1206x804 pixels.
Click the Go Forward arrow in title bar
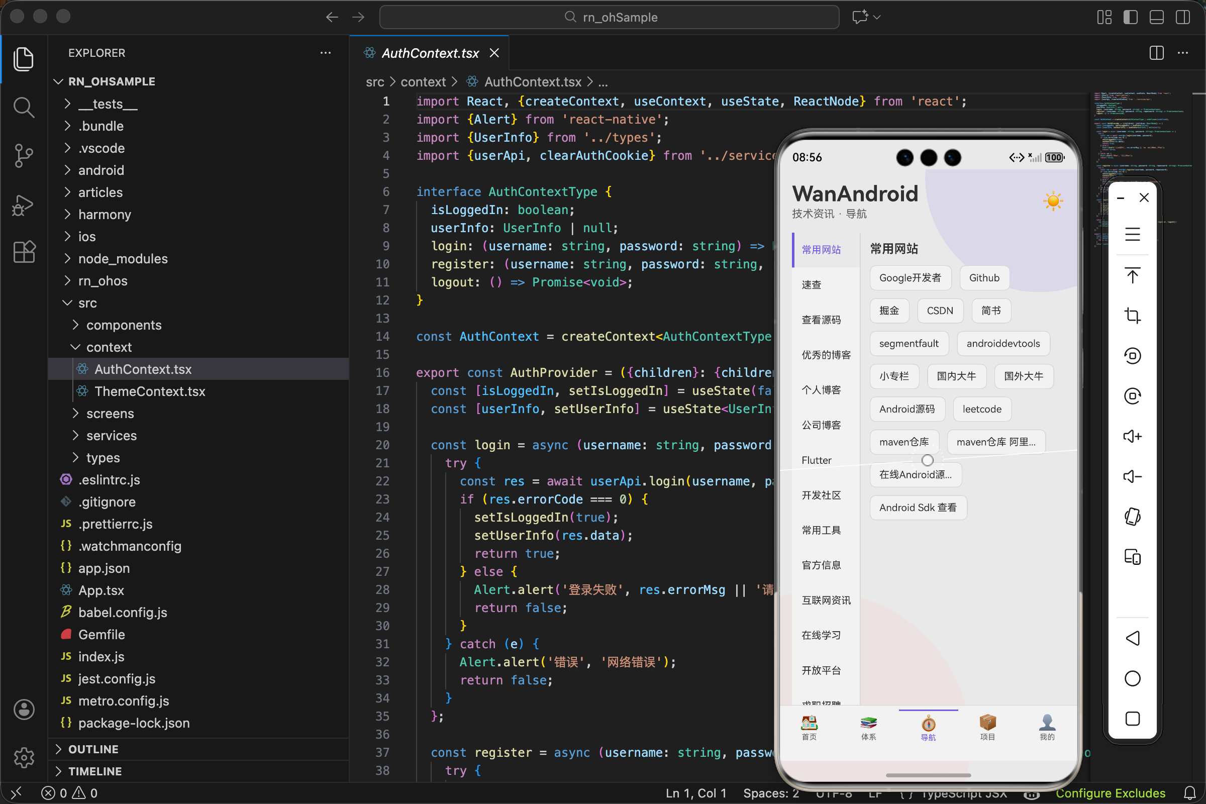click(x=358, y=18)
